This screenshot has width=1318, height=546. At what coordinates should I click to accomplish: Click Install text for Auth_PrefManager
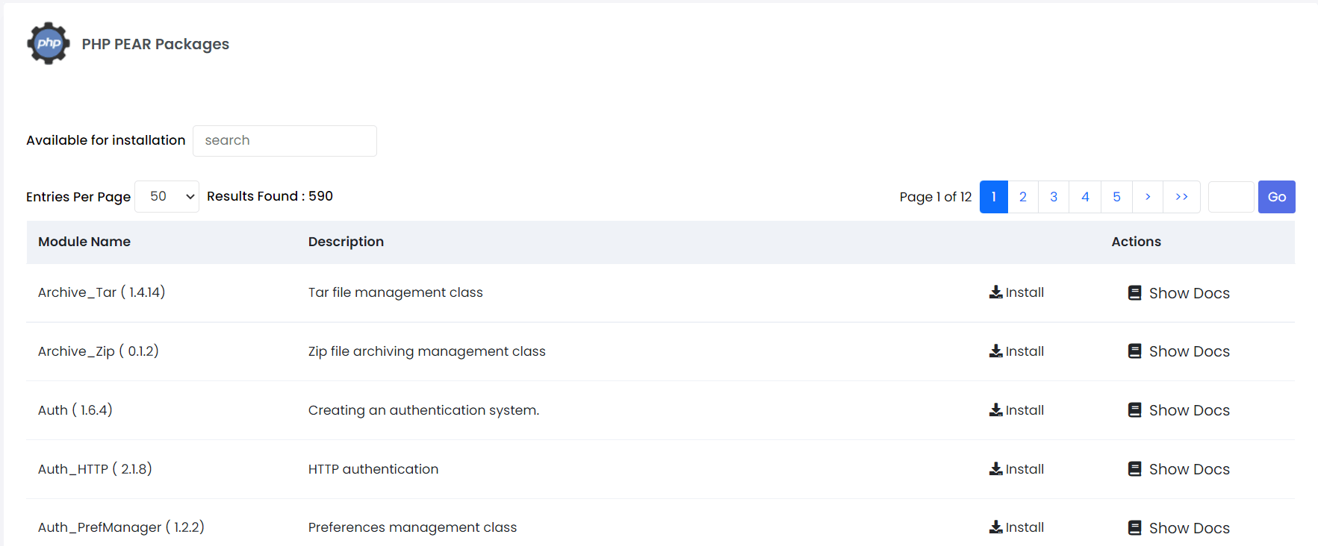click(x=1025, y=527)
